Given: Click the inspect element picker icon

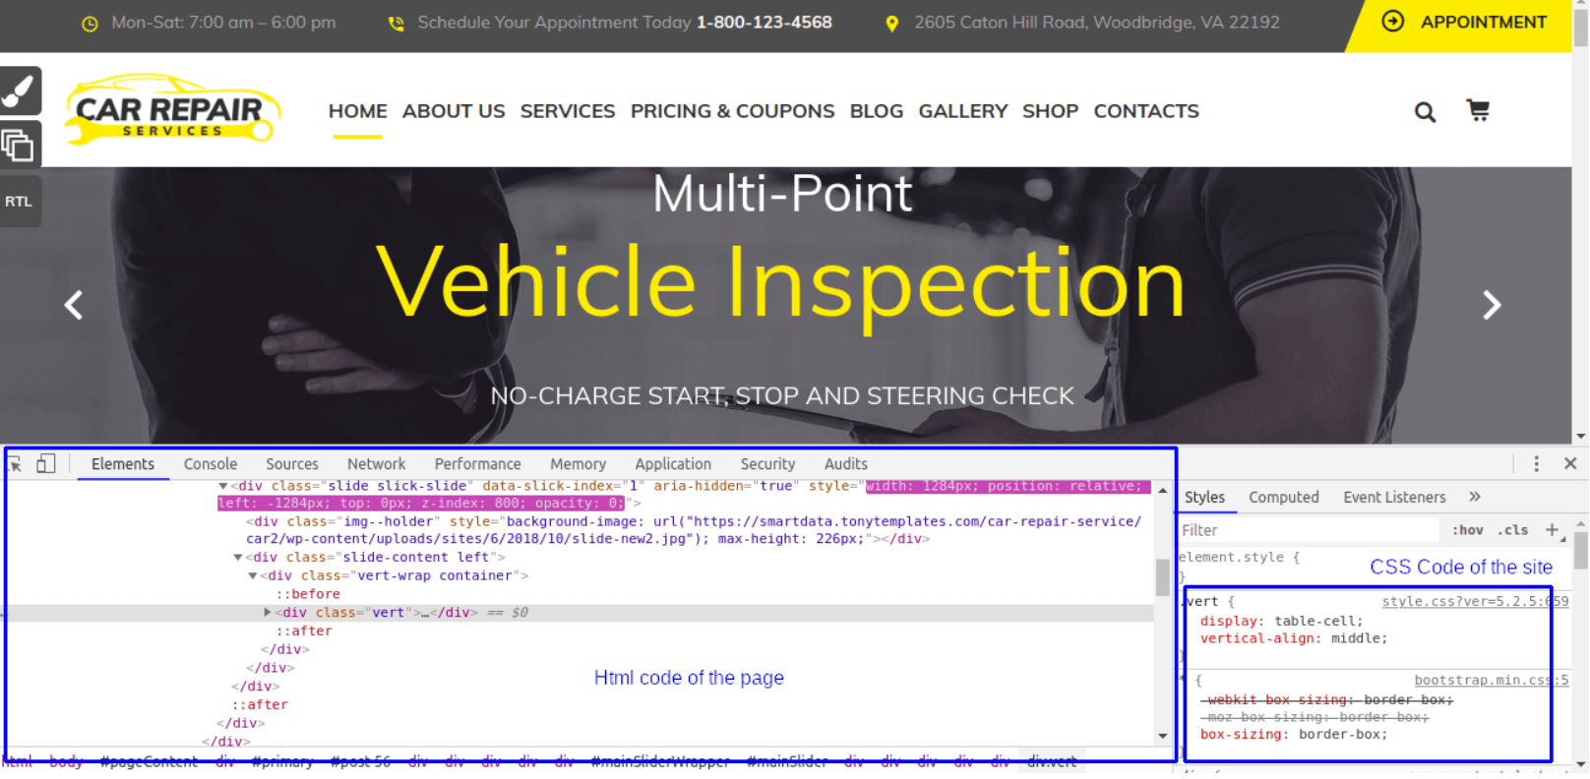Looking at the screenshot, I should click(15, 464).
